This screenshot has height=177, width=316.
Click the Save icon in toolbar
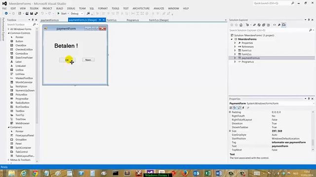(x=32, y=13)
